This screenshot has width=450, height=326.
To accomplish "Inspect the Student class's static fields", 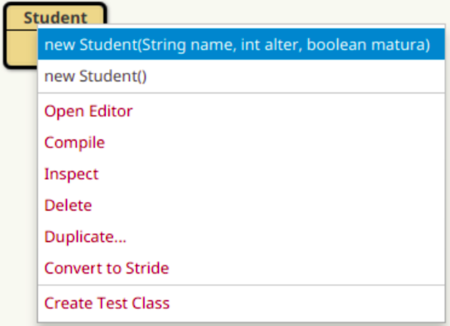I will click(x=71, y=174).
